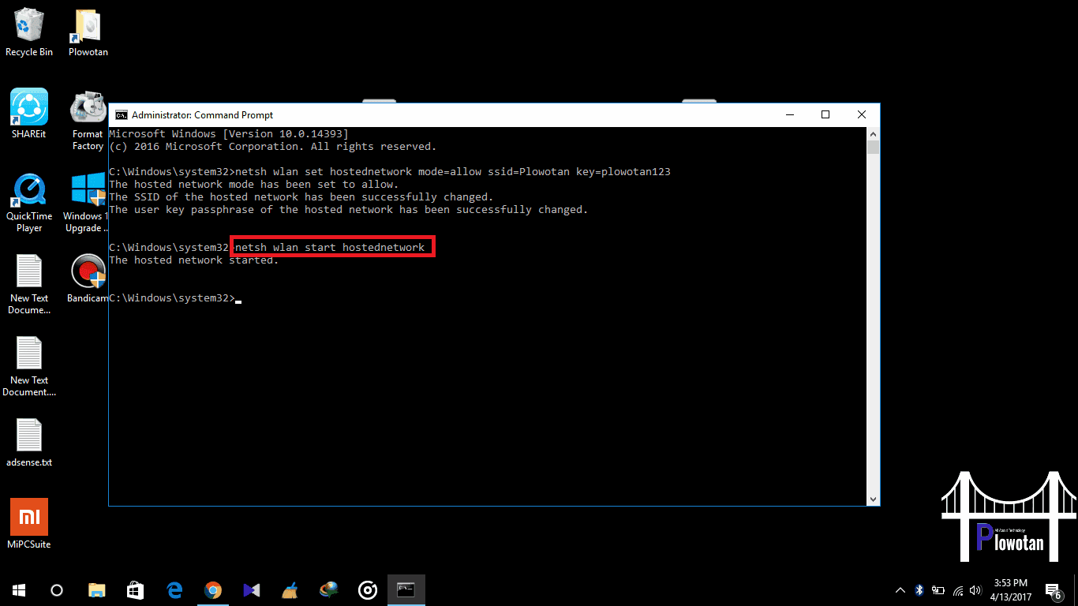Launch QuickTime Player
Screen dimensions: 1078x606
[28, 189]
